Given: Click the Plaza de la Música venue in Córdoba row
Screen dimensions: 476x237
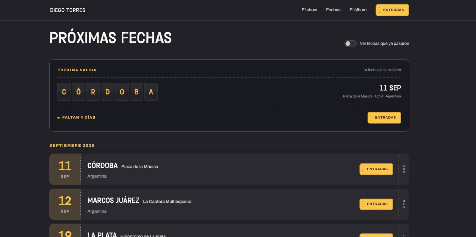Looking at the screenshot, I should tap(140, 167).
